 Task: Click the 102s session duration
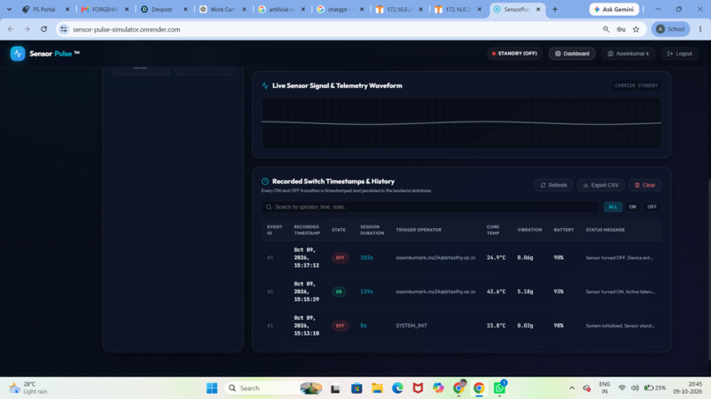[x=366, y=257]
